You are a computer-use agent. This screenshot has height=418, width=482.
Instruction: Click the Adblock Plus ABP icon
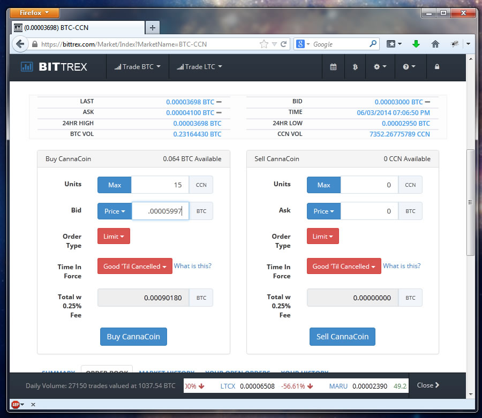click(x=16, y=405)
